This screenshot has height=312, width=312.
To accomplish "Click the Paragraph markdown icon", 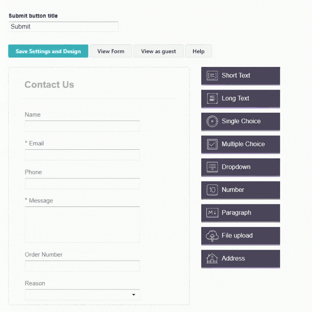I will pyautogui.click(x=212, y=213).
